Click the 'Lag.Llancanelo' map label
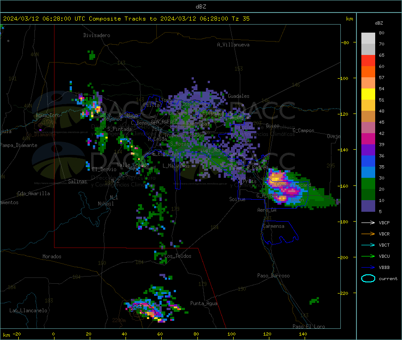 [28, 311]
